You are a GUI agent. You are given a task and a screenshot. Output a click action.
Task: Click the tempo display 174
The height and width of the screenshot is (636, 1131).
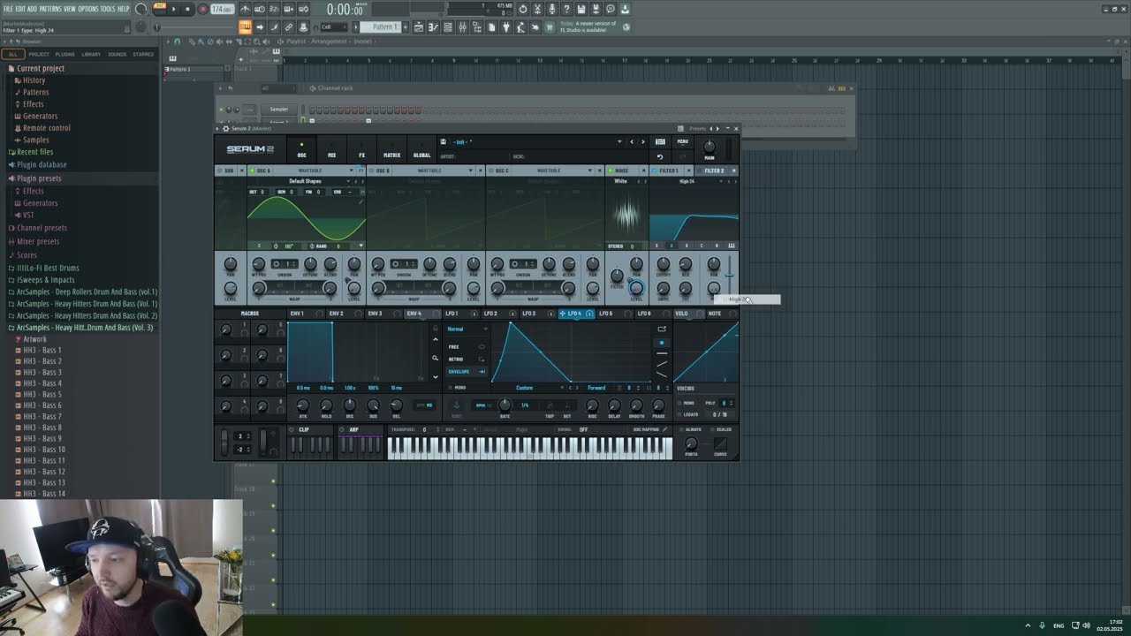(x=222, y=9)
